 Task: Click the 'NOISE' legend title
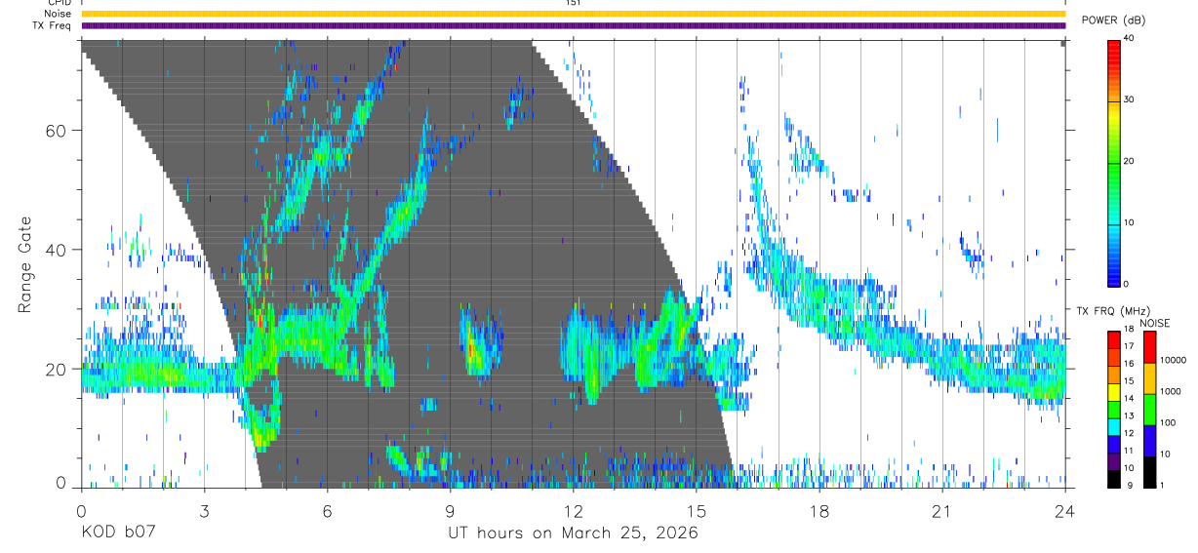pyautogui.click(x=1154, y=323)
